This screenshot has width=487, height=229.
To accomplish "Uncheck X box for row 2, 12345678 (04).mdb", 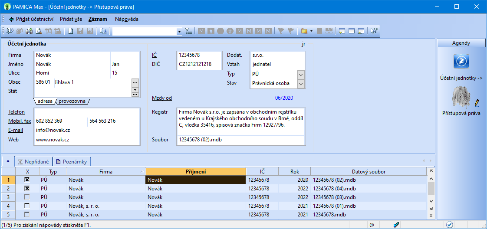I will tap(27, 189).
